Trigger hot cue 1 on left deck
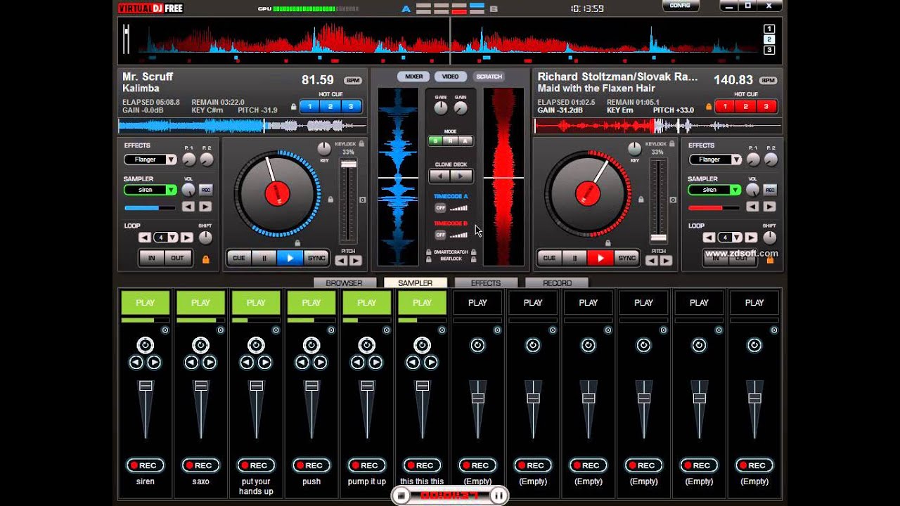The image size is (900, 506). click(x=310, y=107)
